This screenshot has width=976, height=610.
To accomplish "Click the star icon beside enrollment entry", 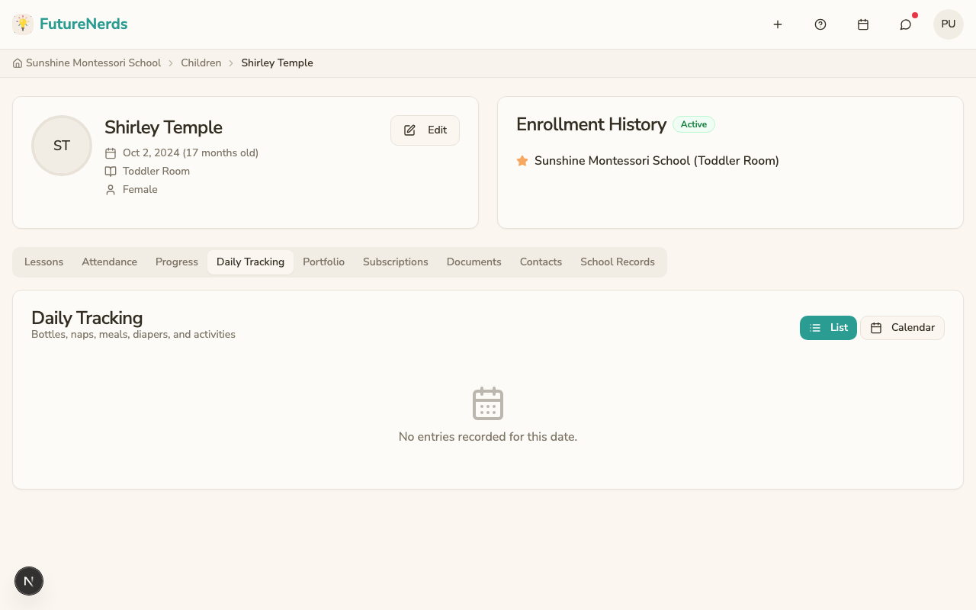I will point(522,161).
